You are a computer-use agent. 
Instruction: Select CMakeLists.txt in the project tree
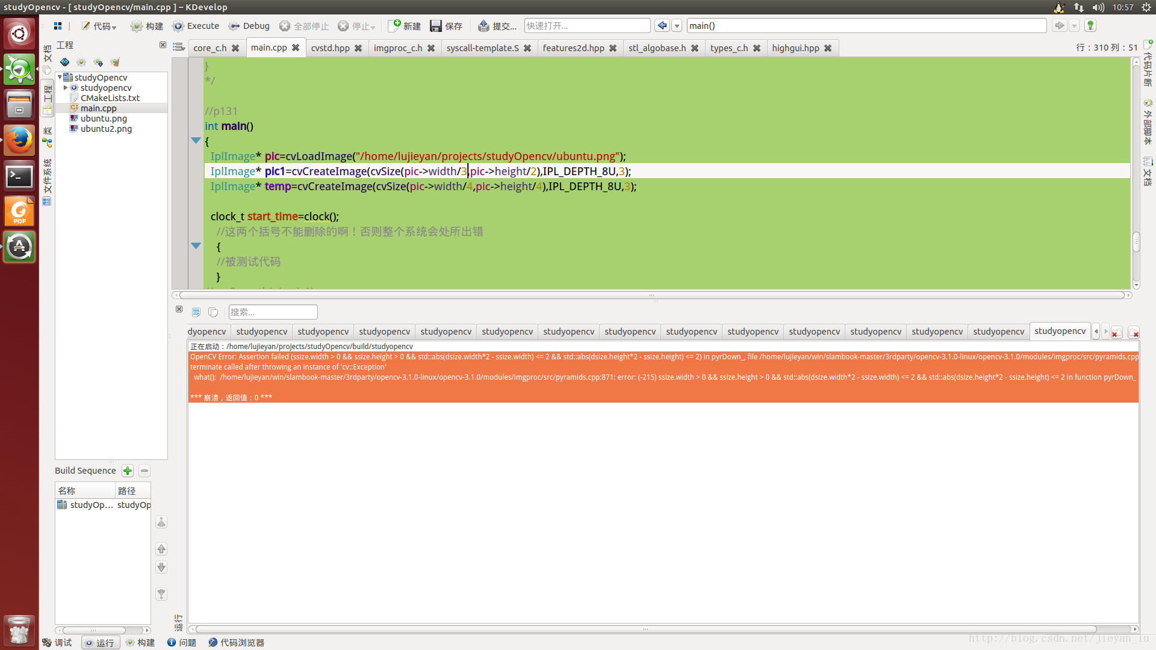pyautogui.click(x=110, y=97)
